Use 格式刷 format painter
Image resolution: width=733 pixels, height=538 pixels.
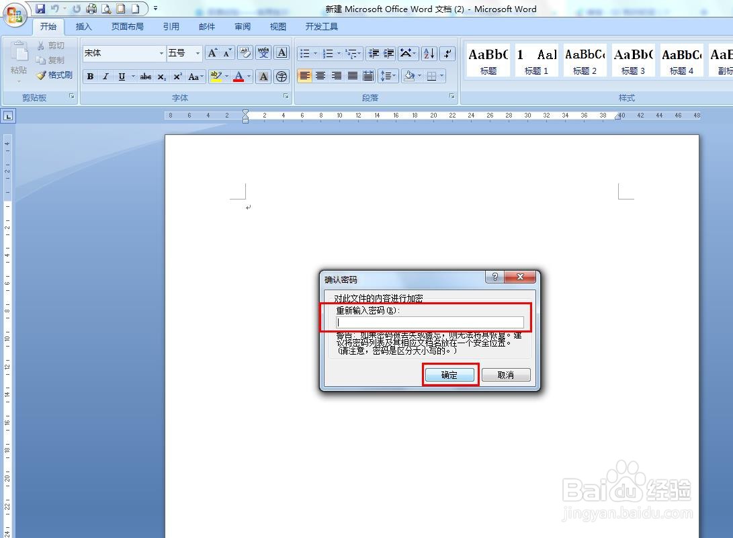tap(54, 75)
